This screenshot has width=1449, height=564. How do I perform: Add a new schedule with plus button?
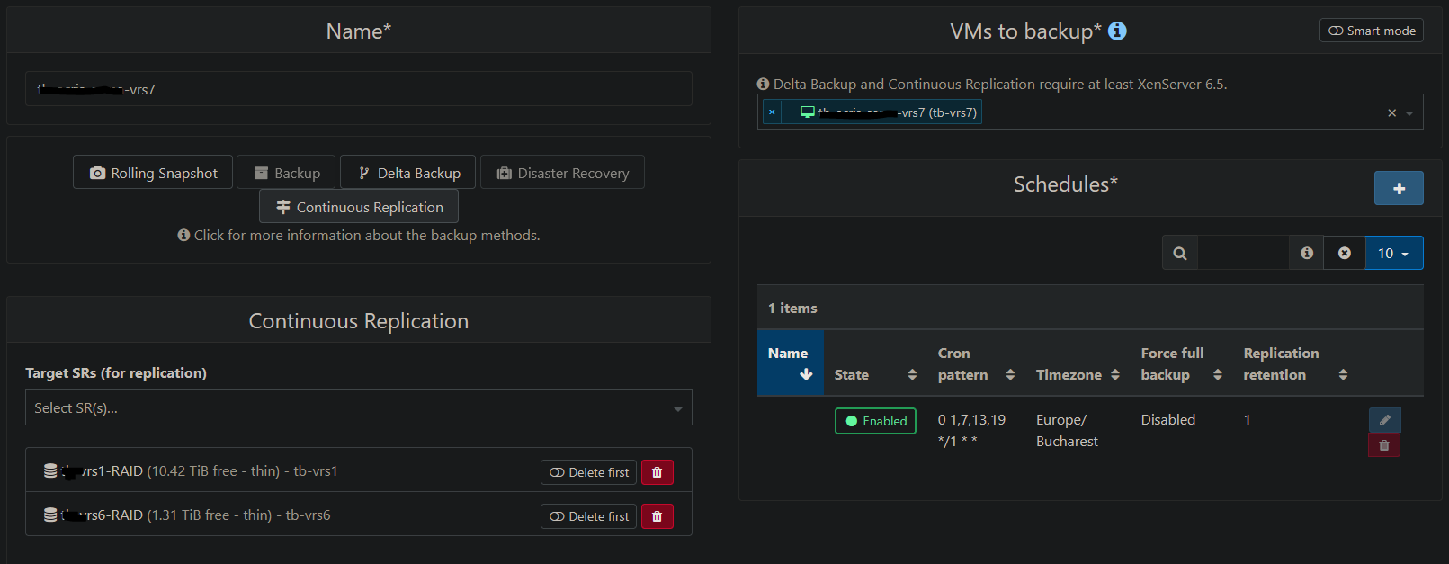pyautogui.click(x=1399, y=188)
